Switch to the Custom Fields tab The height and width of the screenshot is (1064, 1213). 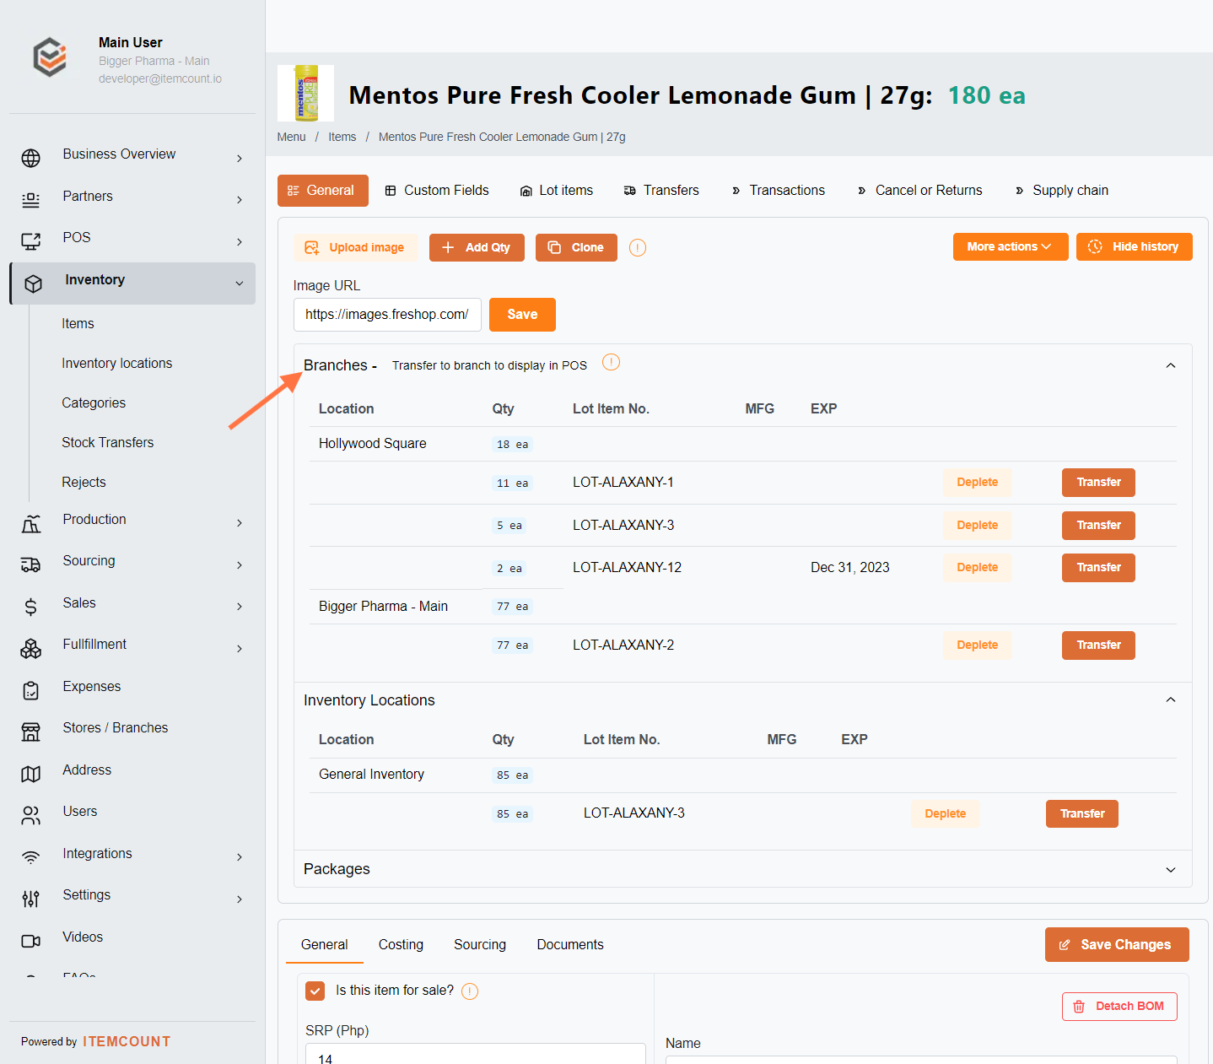click(437, 191)
